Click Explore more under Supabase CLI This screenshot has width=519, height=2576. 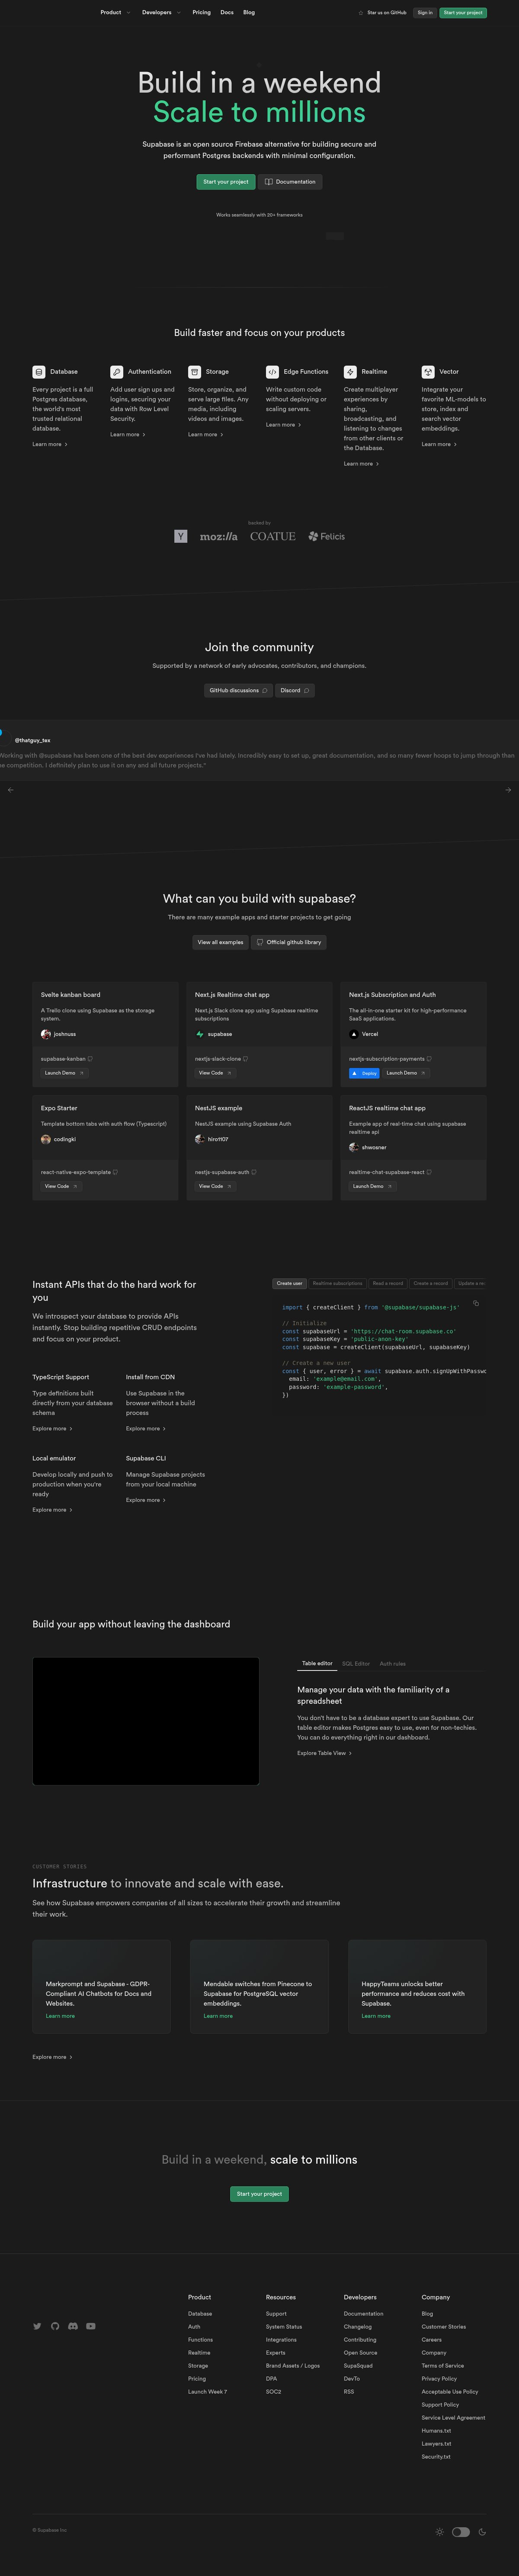[x=147, y=1500]
